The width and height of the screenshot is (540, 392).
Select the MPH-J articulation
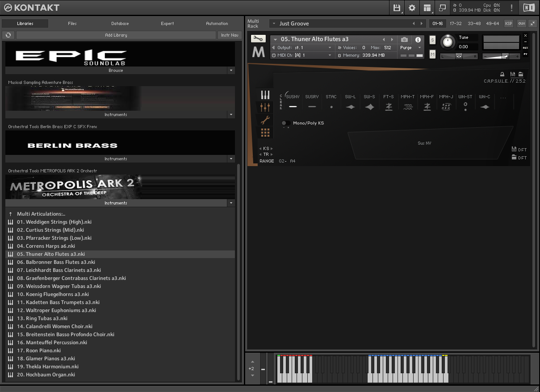tap(446, 102)
